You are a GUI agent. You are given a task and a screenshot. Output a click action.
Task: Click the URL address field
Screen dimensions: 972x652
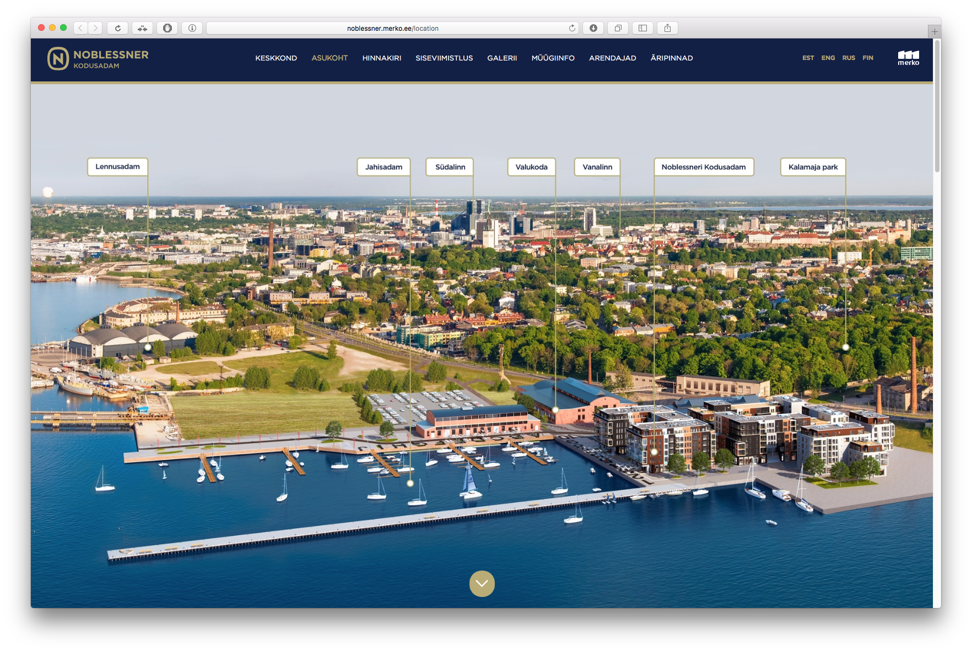coord(392,28)
